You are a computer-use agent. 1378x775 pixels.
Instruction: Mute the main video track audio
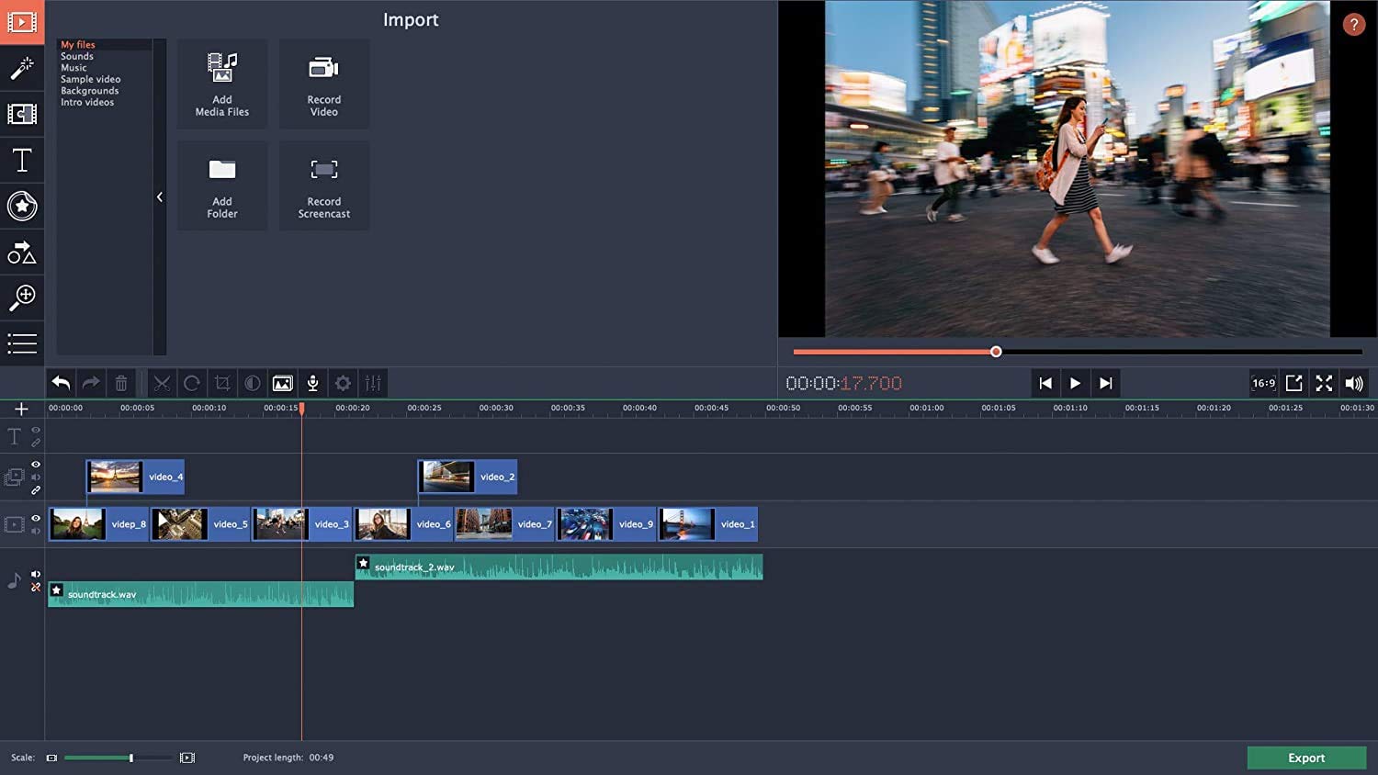click(x=36, y=530)
